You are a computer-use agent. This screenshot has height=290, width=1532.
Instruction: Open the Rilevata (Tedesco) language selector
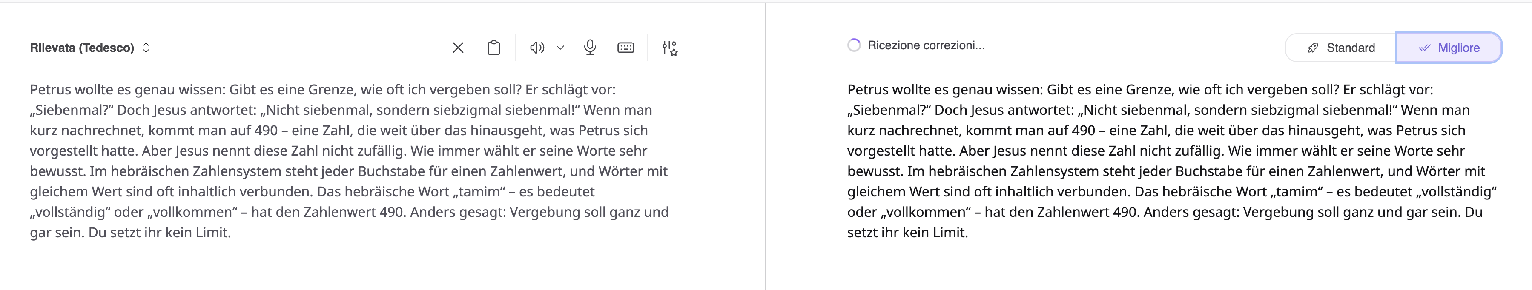pos(82,48)
